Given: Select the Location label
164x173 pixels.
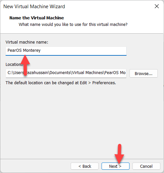Looking at the screenshot, I should 14,65.
